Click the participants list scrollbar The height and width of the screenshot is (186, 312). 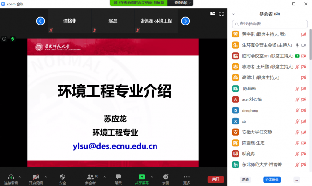(310, 44)
